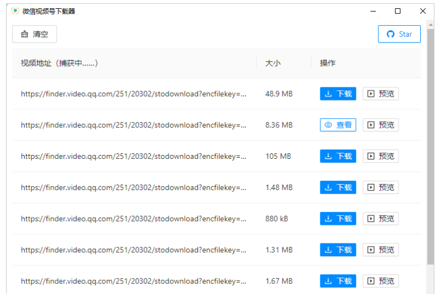Preview the 1.48 MB video
The height and width of the screenshot is (294, 441).
pos(381,187)
